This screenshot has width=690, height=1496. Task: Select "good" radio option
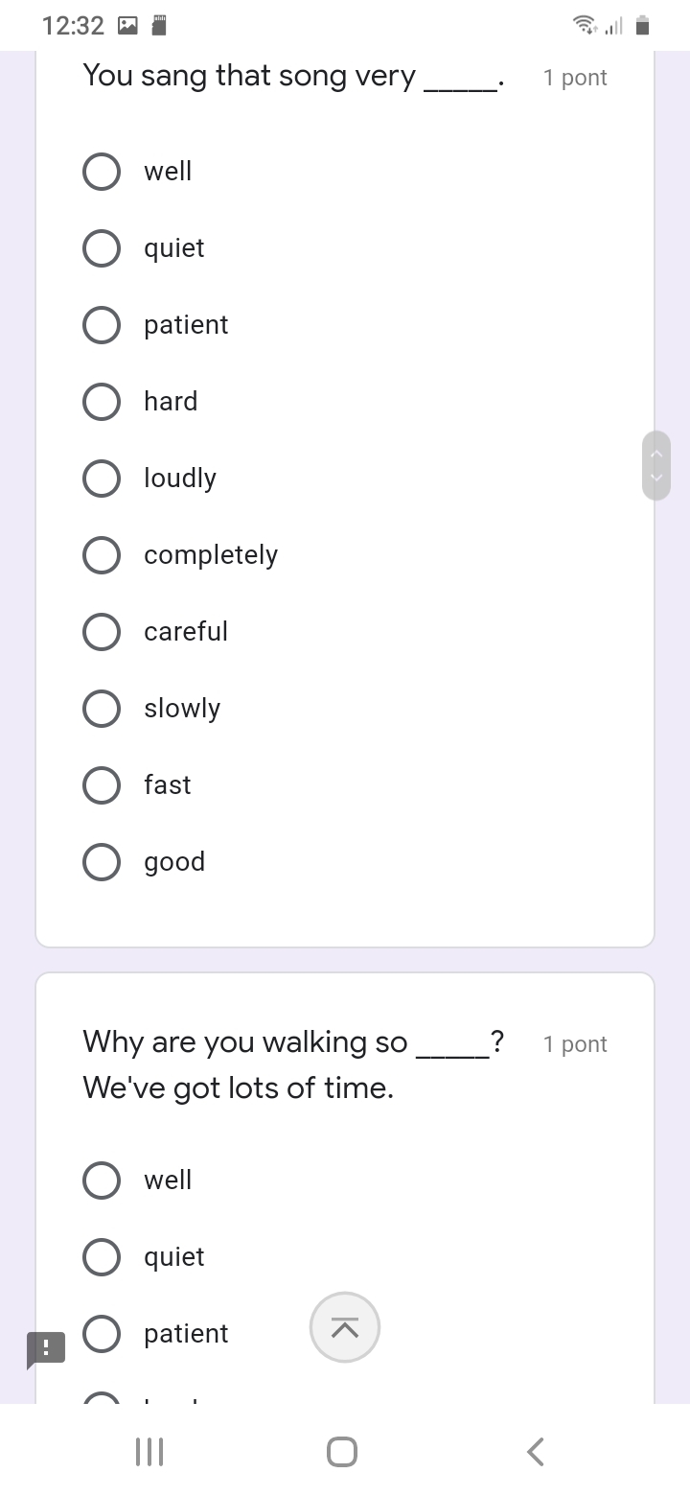click(102, 862)
